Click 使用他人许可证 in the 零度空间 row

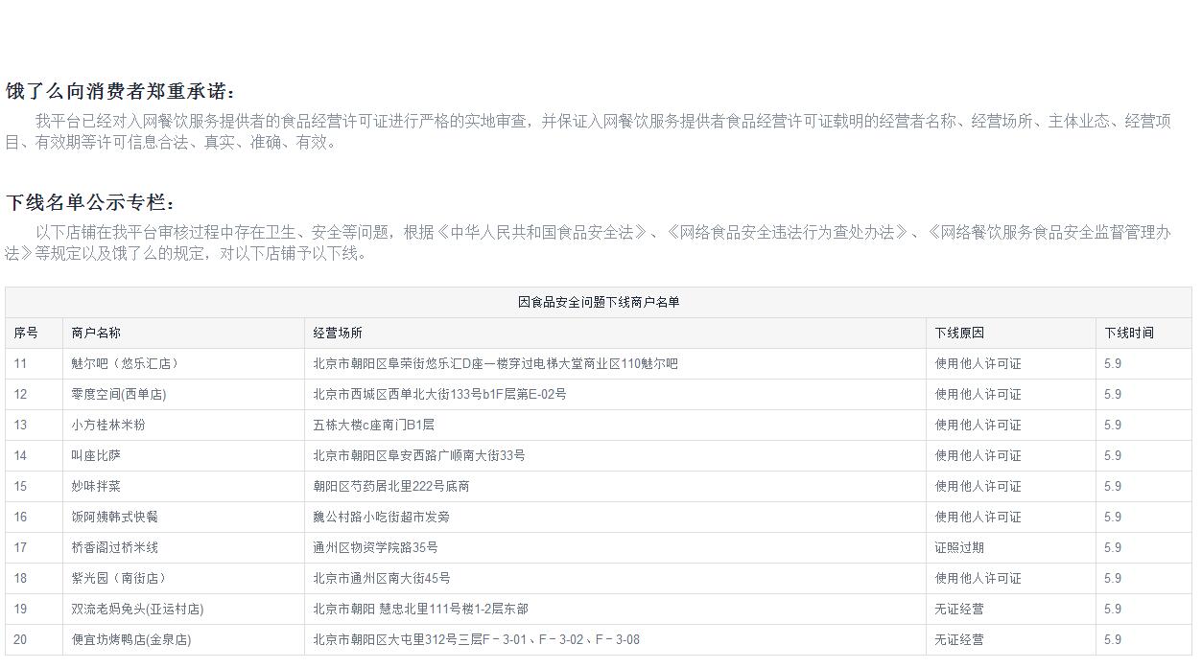pyautogui.click(x=978, y=394)
